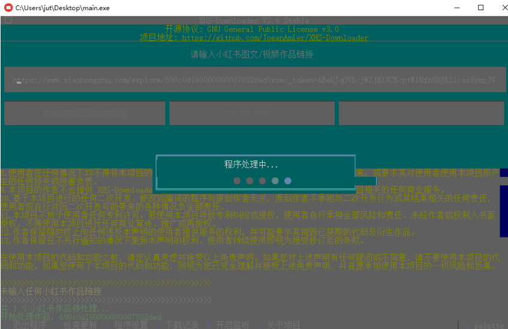The width and height of the screenshot is (508, 329).
Task: Click the loading dots in 程序处理中 dialog
Action: point(263,181)
